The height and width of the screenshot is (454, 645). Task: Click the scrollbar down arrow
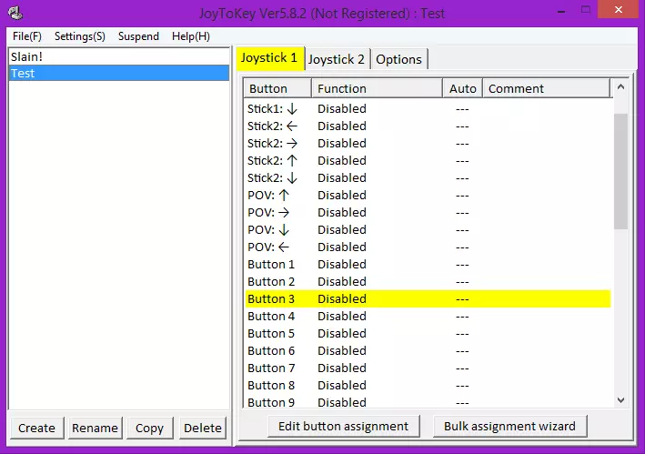point(620,399)
